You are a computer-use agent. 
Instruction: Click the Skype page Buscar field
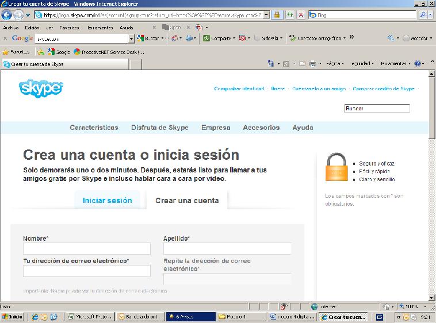(377, 108)
